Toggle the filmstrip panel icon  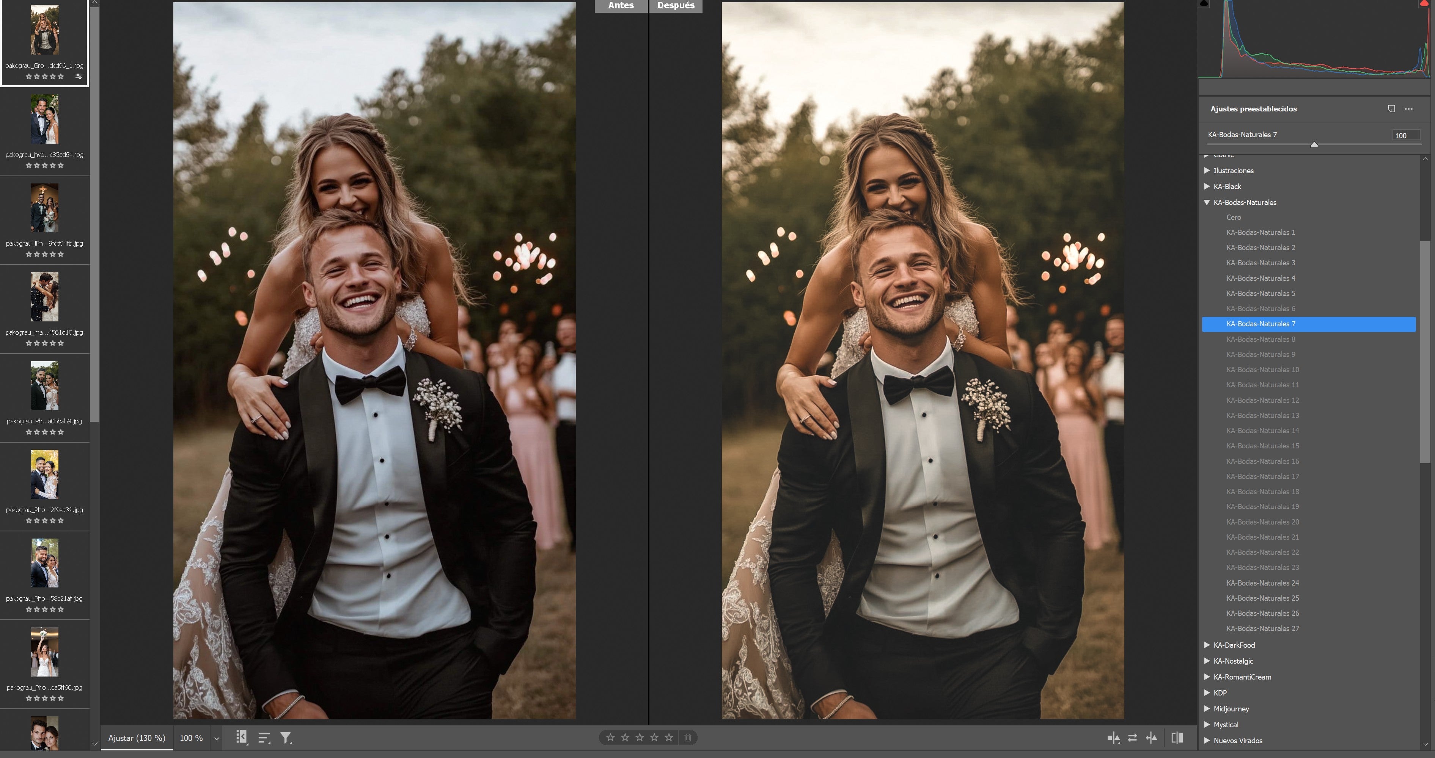click(241, 738)
